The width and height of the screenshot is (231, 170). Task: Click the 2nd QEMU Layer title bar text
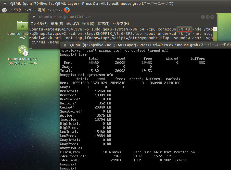coord(150,45)
